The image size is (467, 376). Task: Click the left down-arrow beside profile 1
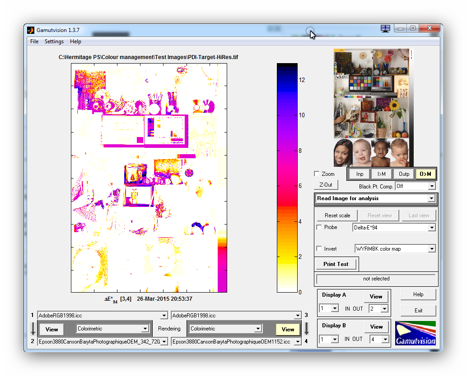click(33, 329)
